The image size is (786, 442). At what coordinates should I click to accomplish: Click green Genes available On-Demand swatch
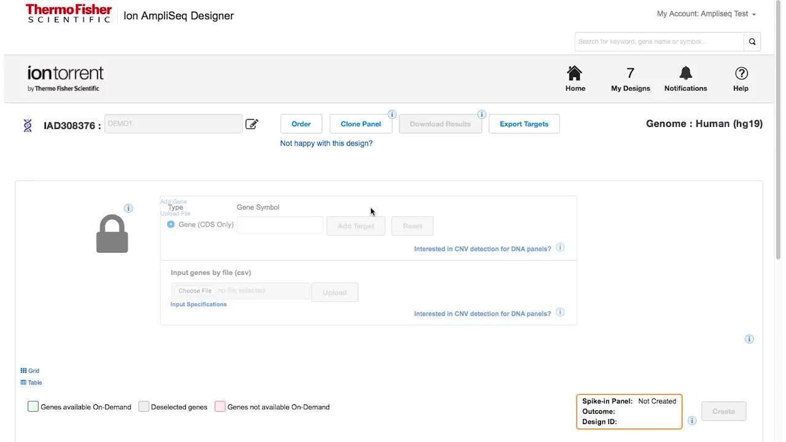[x=33, y=406]
